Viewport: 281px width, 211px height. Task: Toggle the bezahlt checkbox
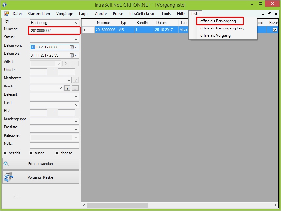5,153
